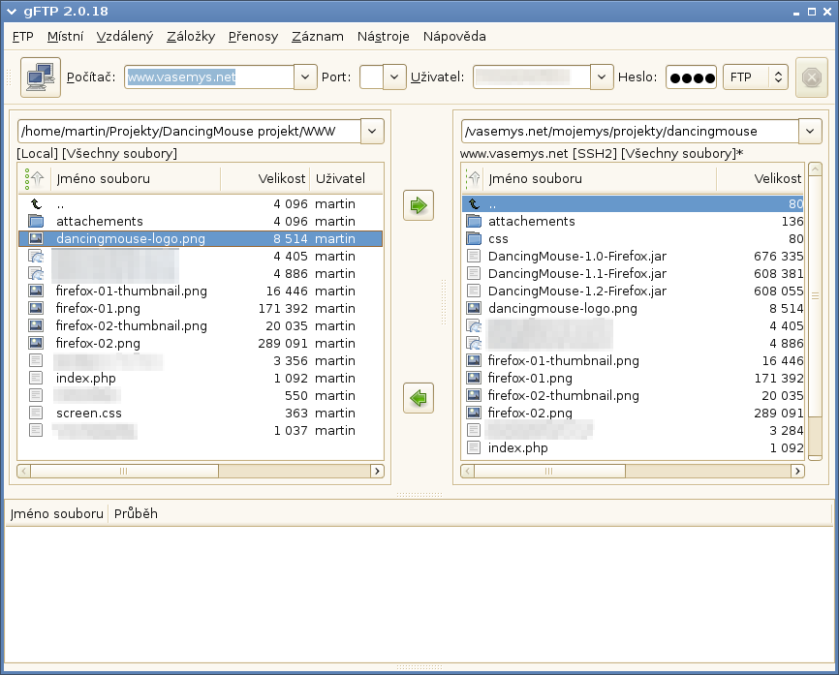Open the FTP menu

click(23, 37)
